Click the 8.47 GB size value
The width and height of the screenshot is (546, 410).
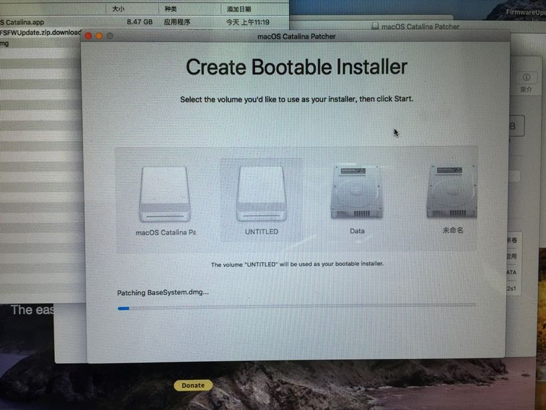[x=140, y=22]
